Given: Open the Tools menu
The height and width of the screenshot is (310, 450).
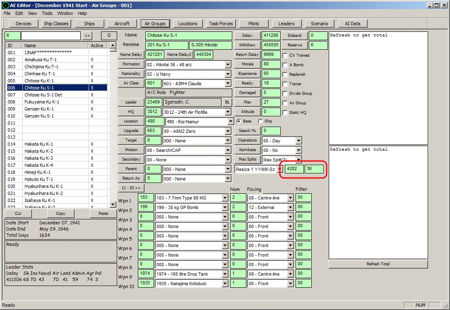Looking at the screenshot, I should 47,13.
